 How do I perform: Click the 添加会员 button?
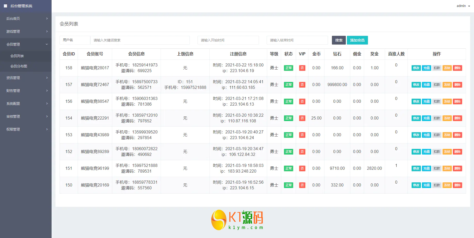pyautogui.click(x=357, y=40)
